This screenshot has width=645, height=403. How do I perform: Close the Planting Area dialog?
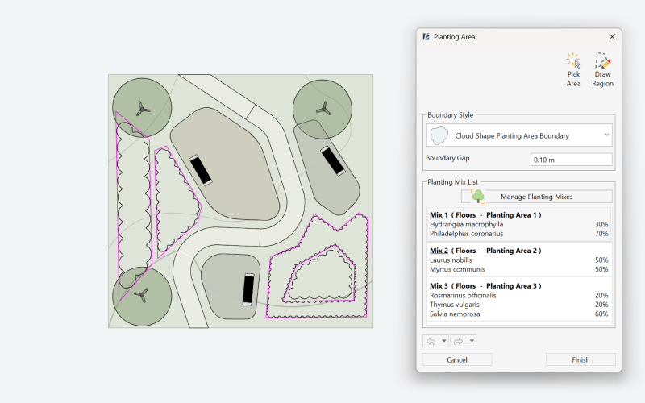coord(612,37)
